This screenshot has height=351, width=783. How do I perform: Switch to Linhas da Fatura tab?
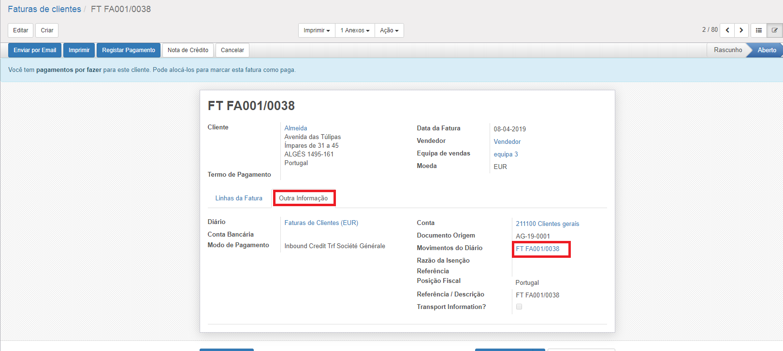point(239,198)
